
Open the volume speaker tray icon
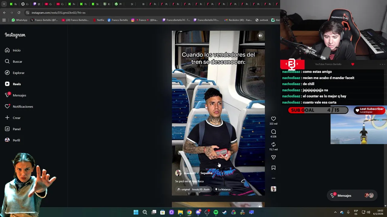(368, 212)
